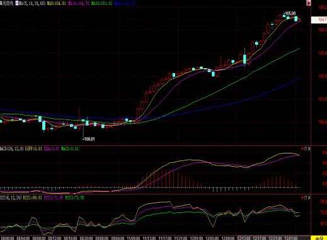
Task: Click the pink icon at chart top-right corner
Action: (309, 3)
